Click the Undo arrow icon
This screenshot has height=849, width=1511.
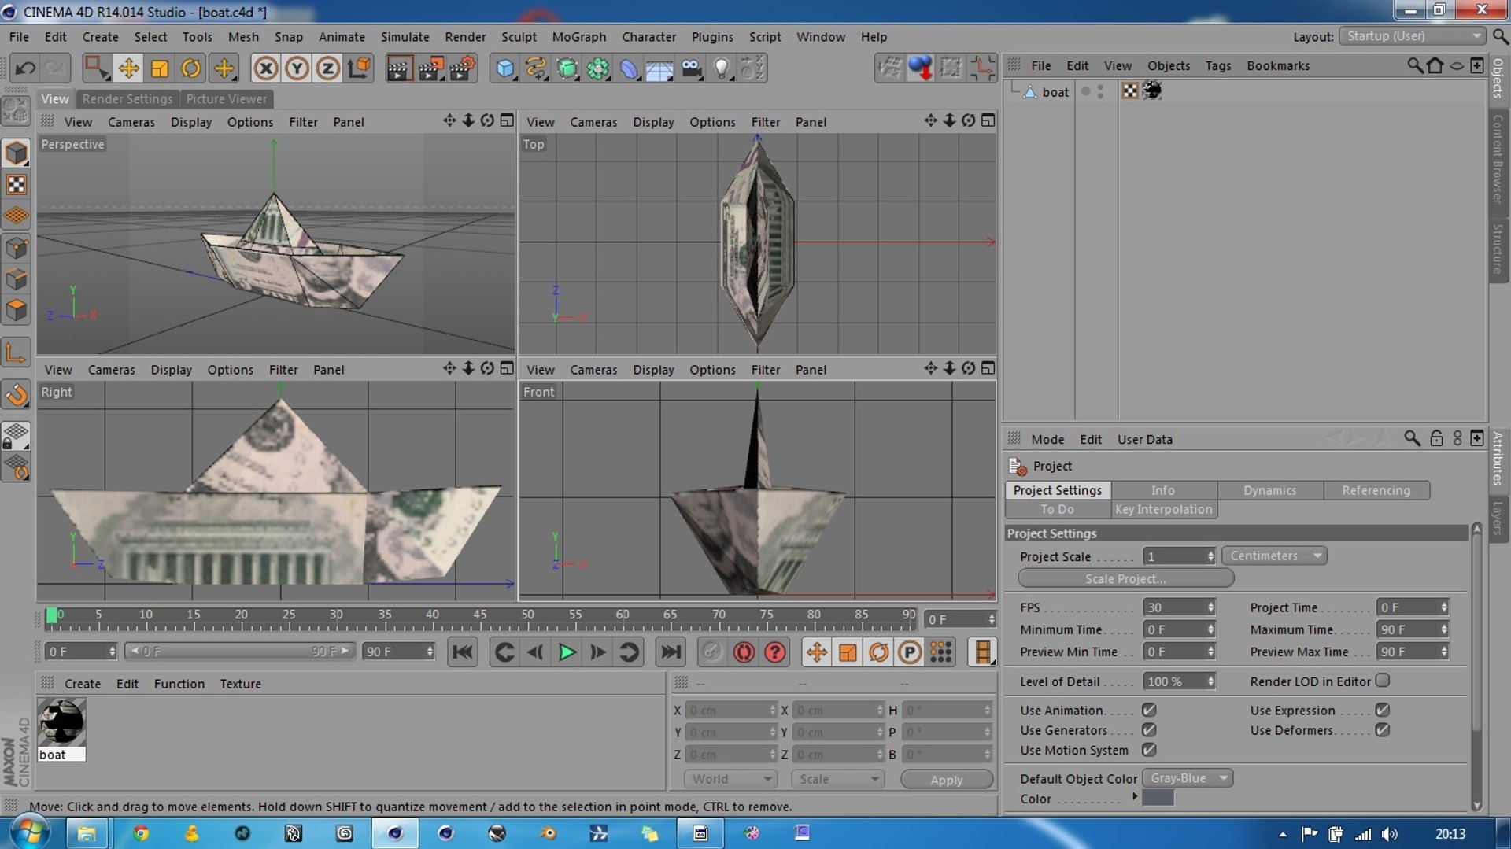coord(25,68)
